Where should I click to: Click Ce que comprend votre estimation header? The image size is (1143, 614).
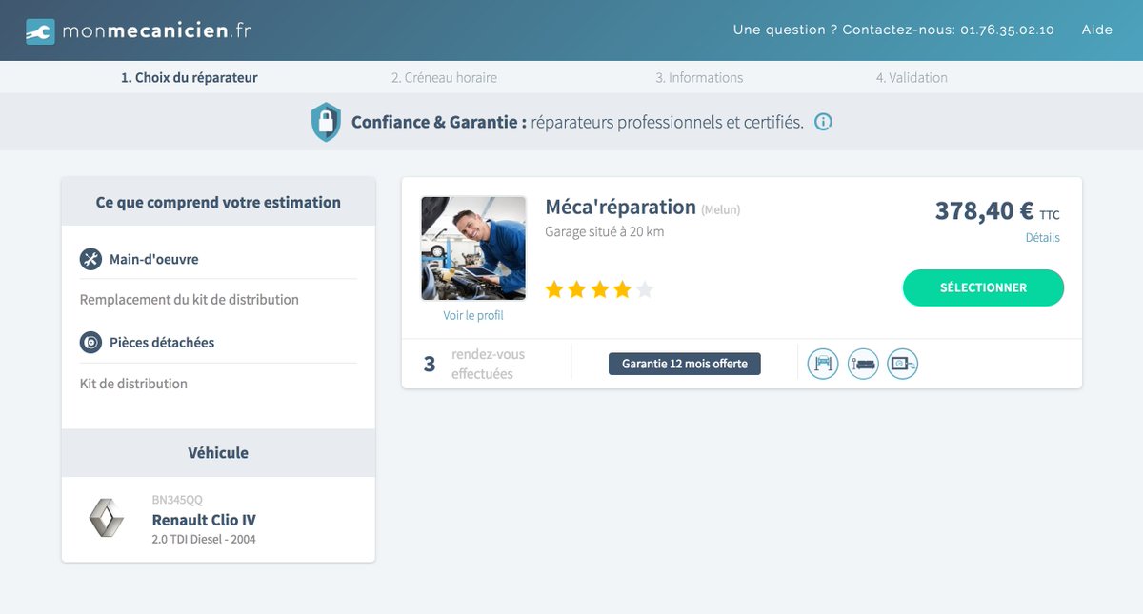[x=218, y=202]
